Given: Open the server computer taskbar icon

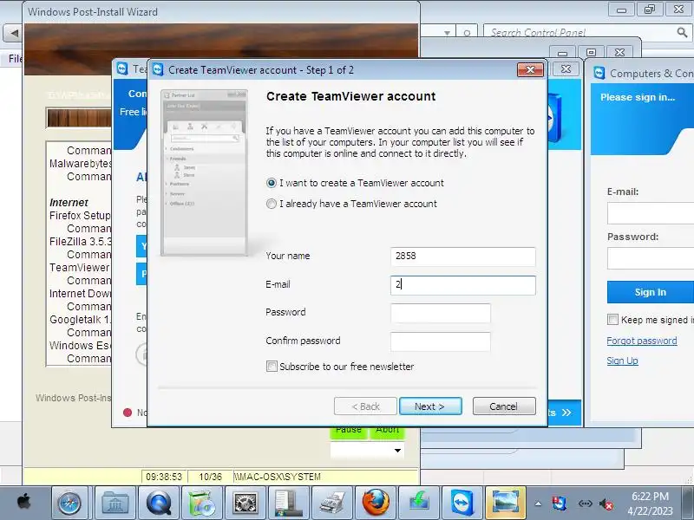Looking at the screenshot, I should tap(288, 504).
